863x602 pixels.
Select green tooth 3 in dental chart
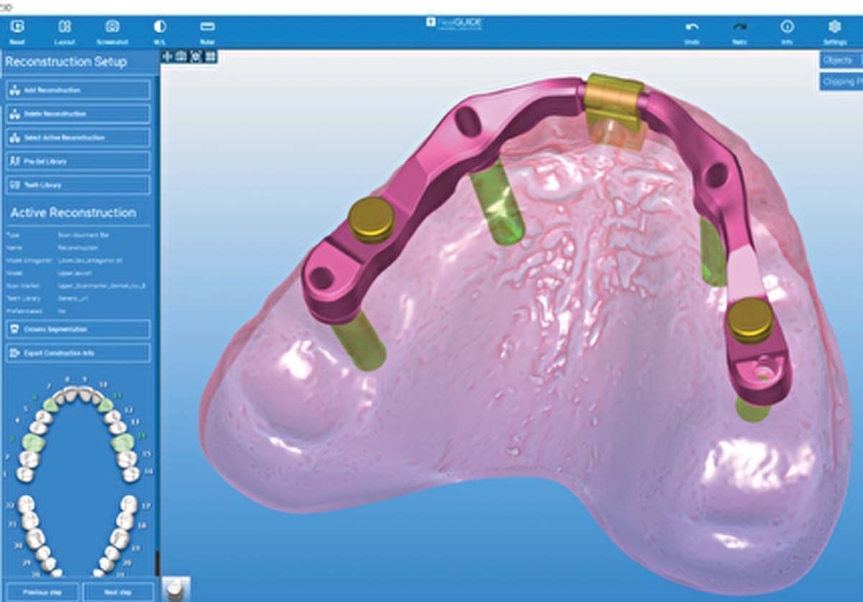click(x=34, y=442)
